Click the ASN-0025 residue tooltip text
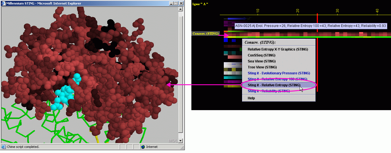Image resolution: width=391 pixels, height=153 pixels. [311, 26]
